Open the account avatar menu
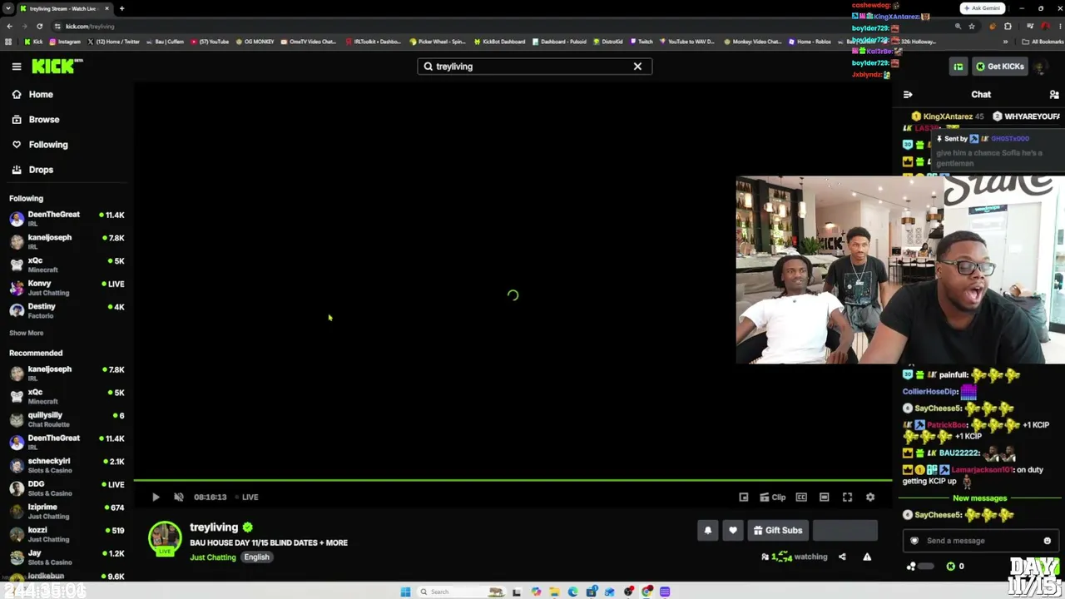This screenshot has height=599, width=1065. coord(1041,67)
